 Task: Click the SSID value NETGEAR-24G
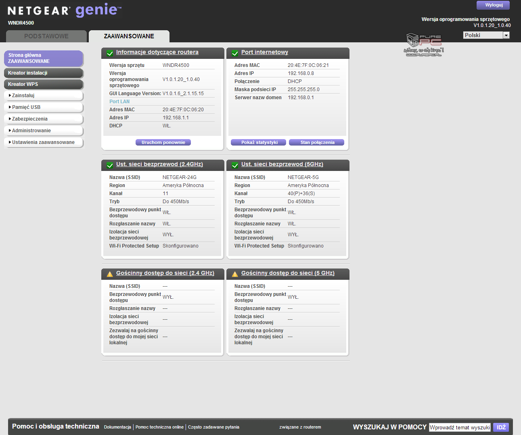[x=180, y=177]
